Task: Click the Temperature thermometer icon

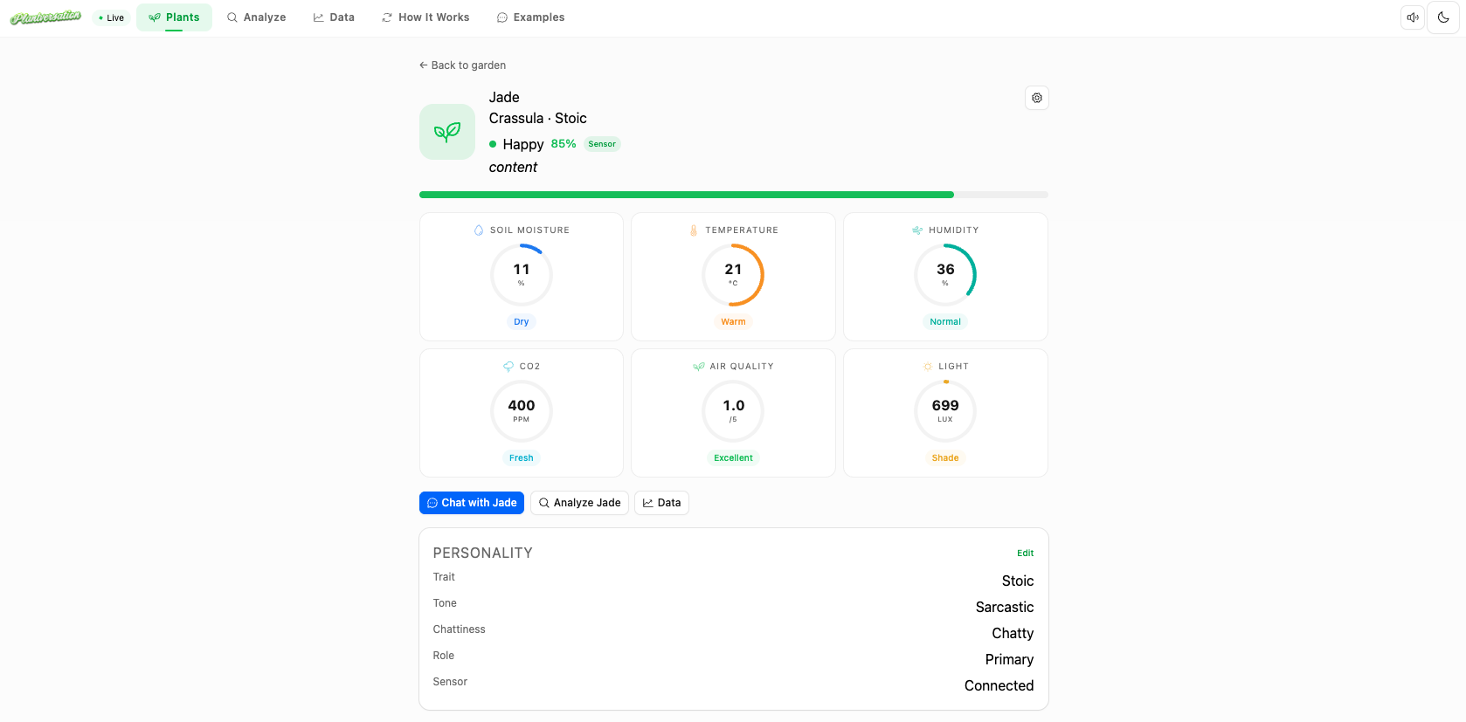Action: coord(694,230)
